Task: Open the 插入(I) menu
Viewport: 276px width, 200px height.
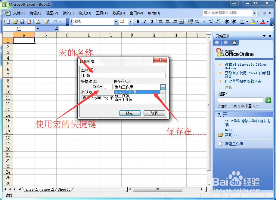Action: (68, 13)
